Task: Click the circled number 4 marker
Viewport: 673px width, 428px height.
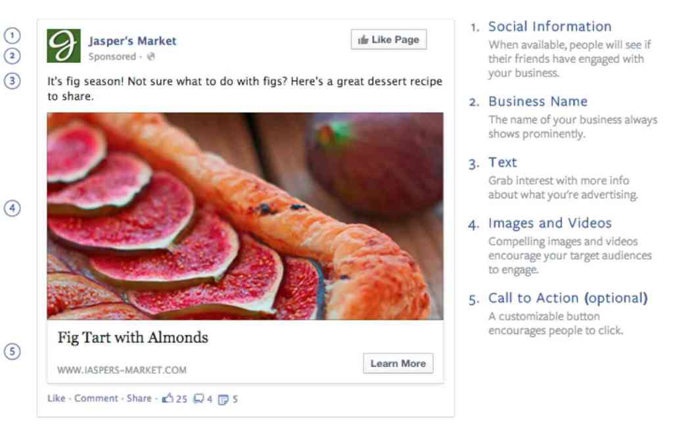Action: (x=12, y=208)
